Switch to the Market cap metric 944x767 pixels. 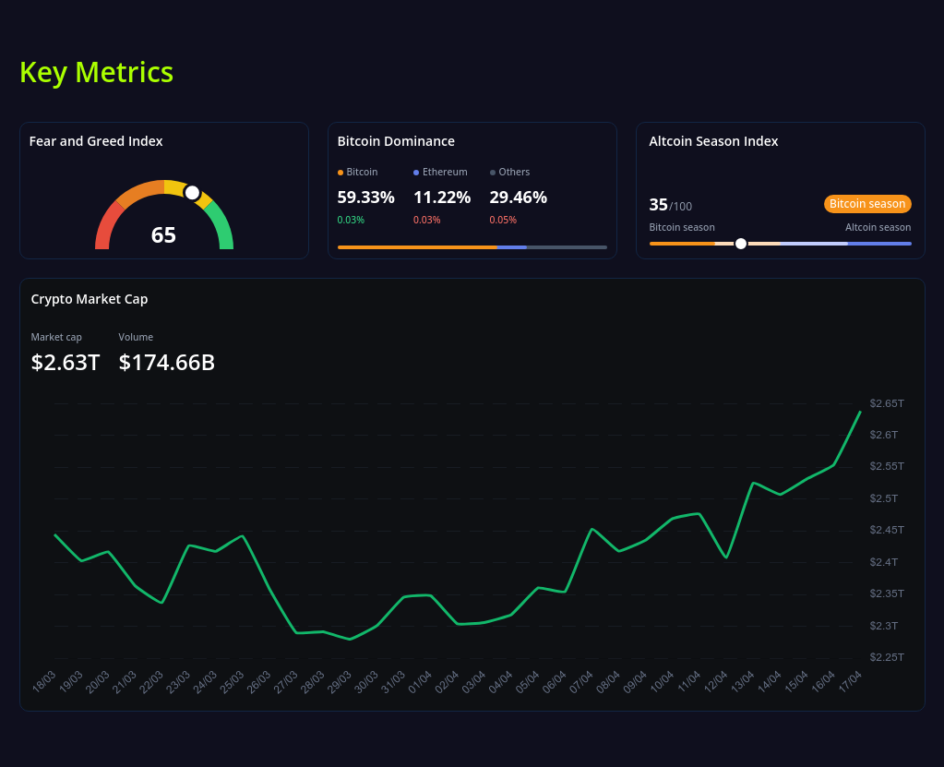click(x=56, y=337)
